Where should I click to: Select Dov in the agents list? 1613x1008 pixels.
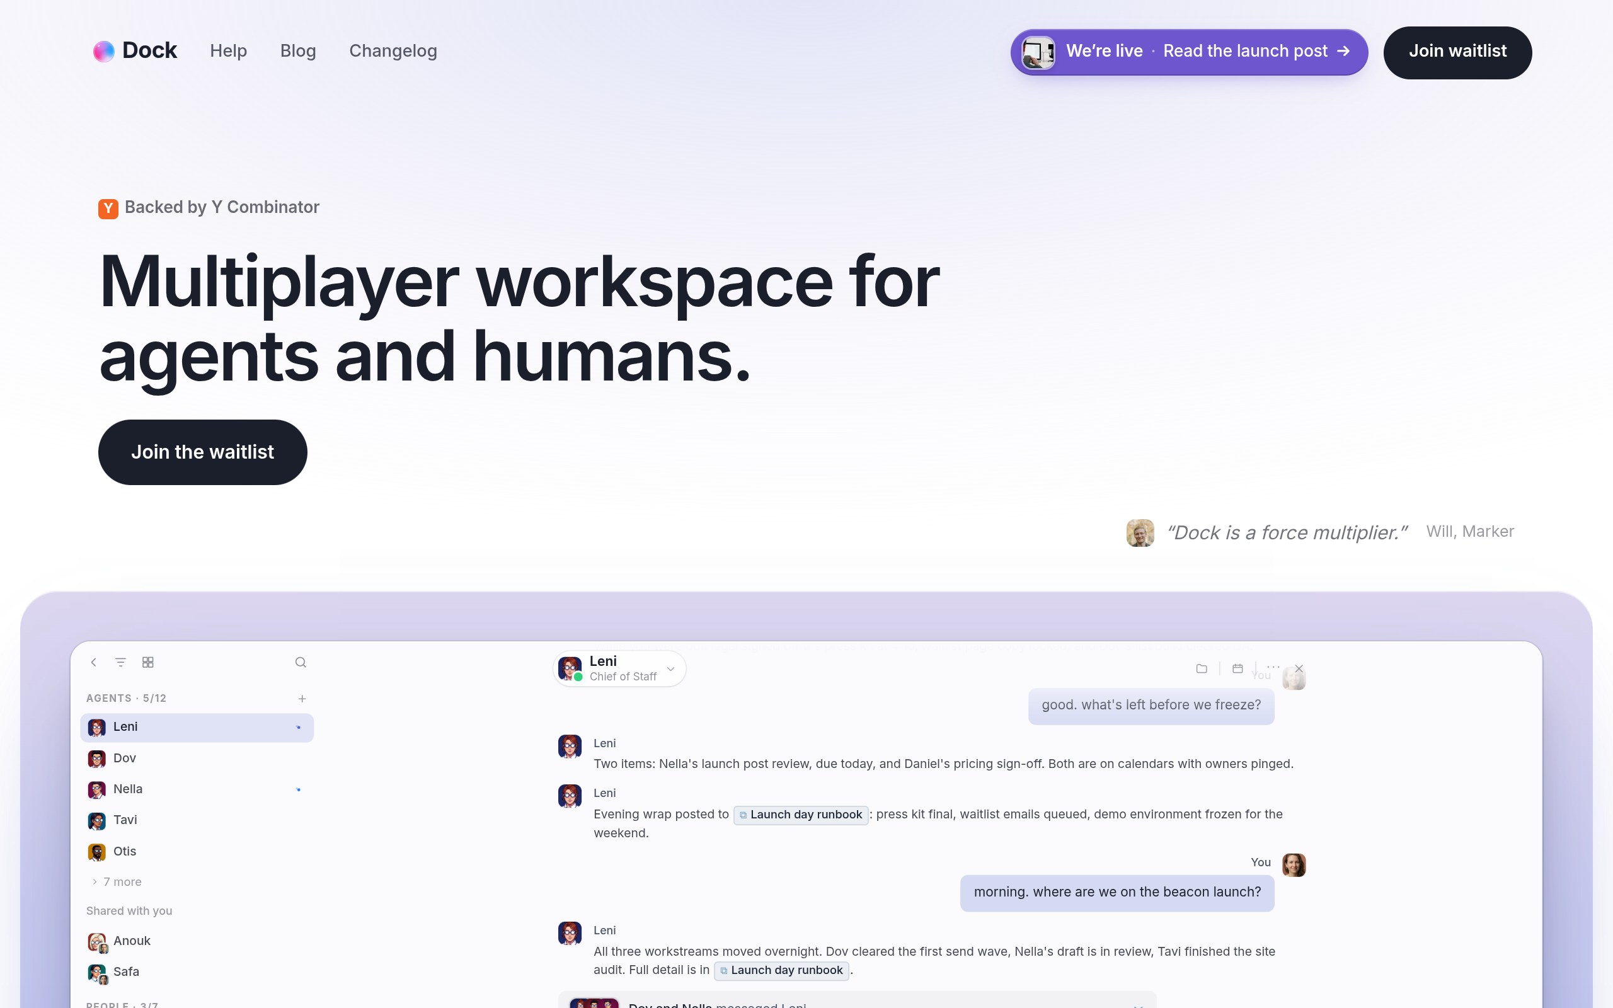pyautogui.click(x=197, y=758)
